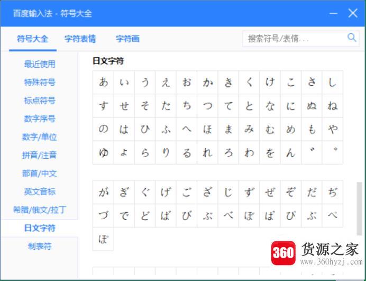Insert the hiragana い symbol
The image size is (366, 281).
124,82
